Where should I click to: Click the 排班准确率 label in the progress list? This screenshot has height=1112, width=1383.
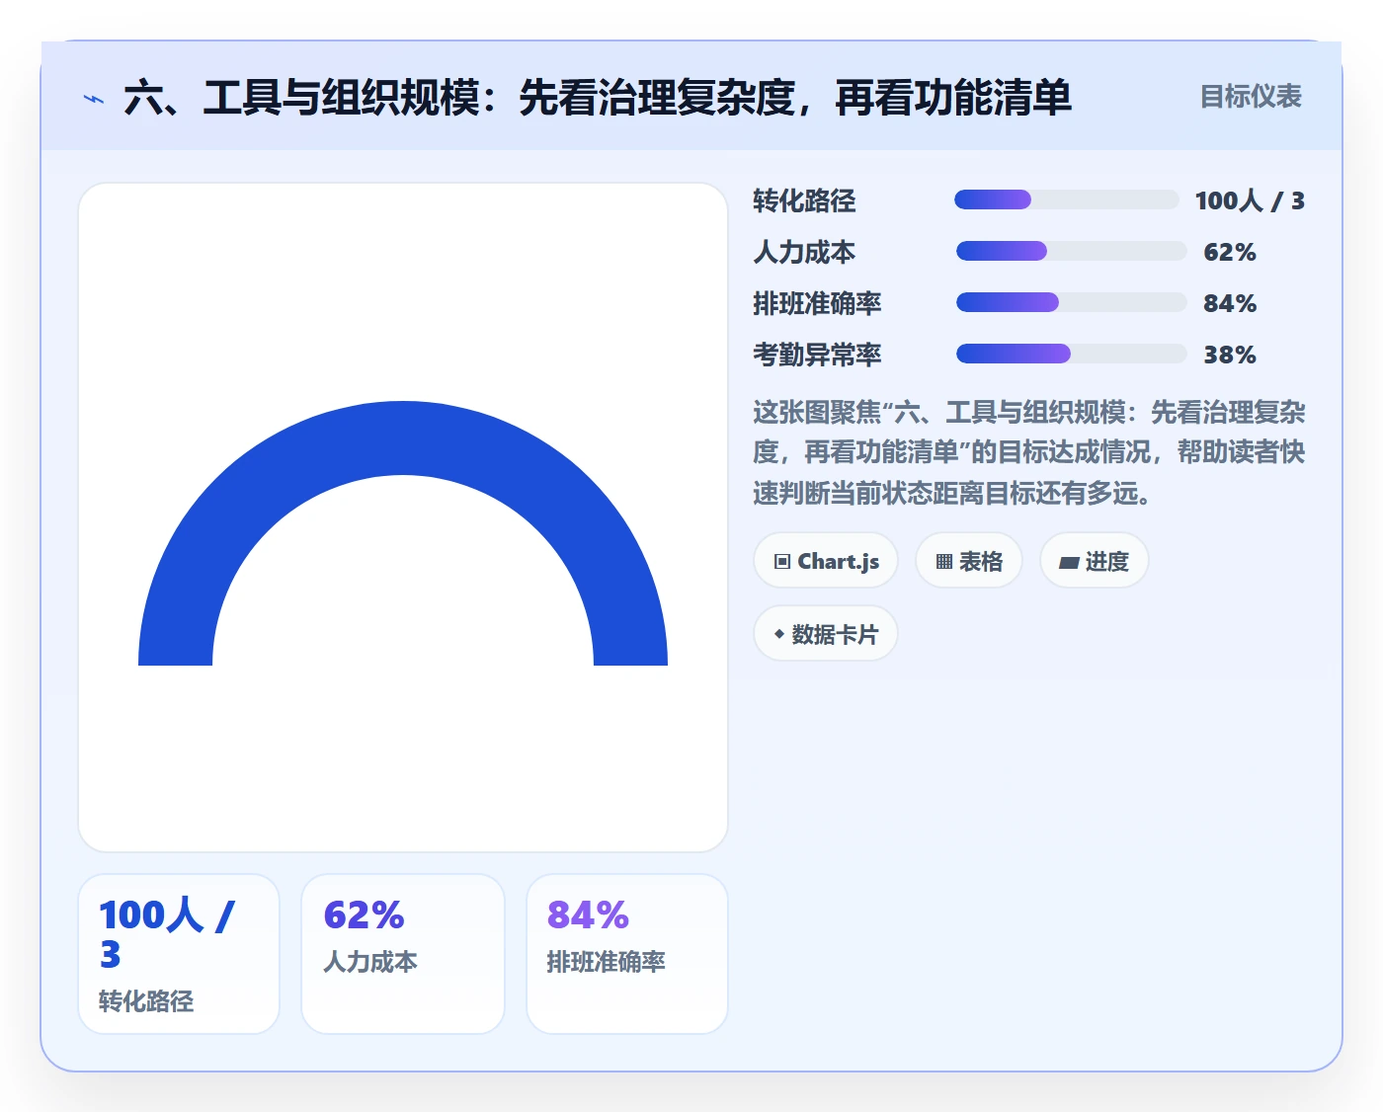pos(817,303)
